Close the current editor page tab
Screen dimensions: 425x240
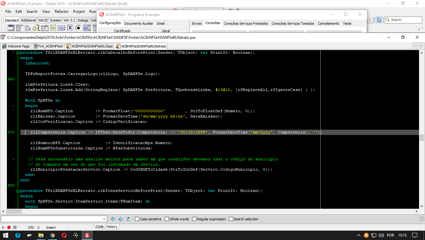pos(422,46)
